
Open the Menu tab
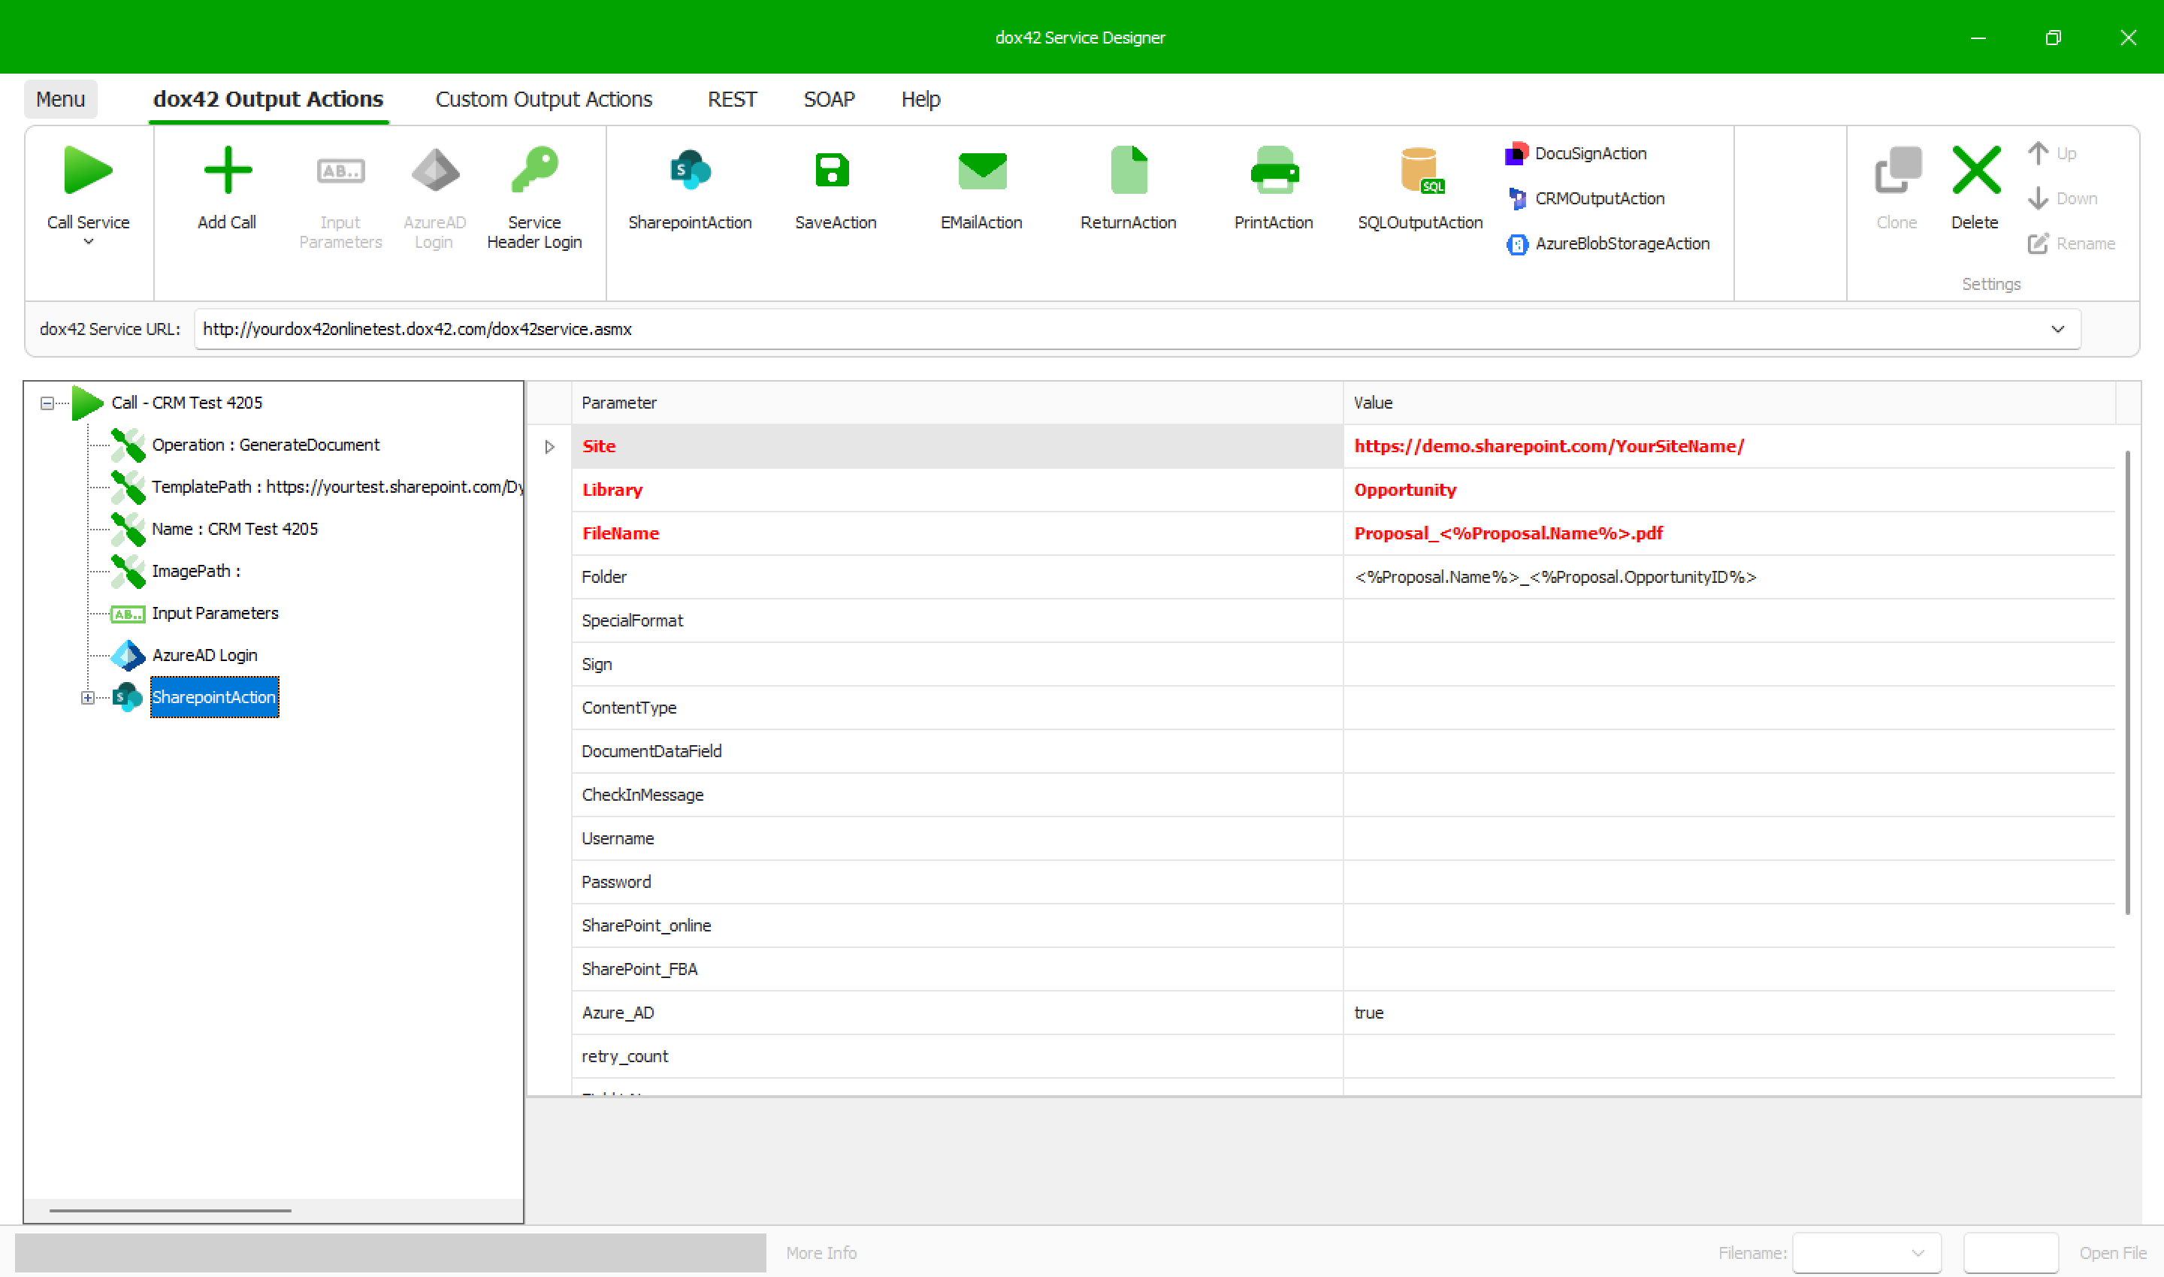click(x=60, y=99)
